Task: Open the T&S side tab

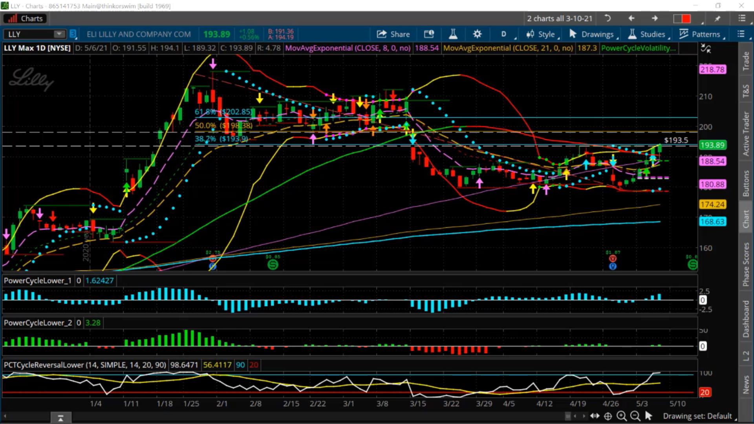Action: pyautogui.click(x=746, y=91)
